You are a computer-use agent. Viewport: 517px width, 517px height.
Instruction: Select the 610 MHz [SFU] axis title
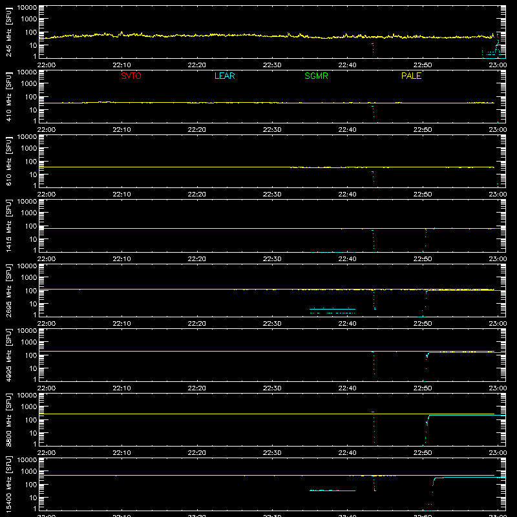(9, 161)
